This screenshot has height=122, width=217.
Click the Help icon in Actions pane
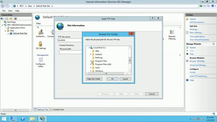pyautogui.click(x=187, y=80)
